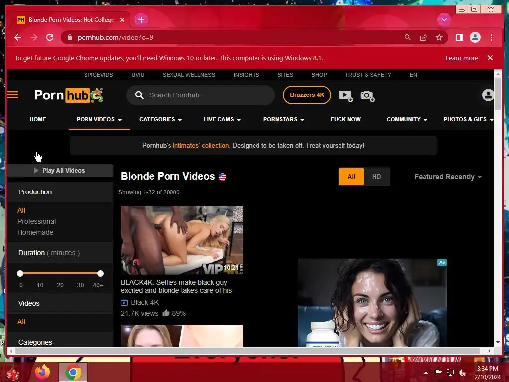
Task: Click the address bar URL
Action: click(115, 37)
